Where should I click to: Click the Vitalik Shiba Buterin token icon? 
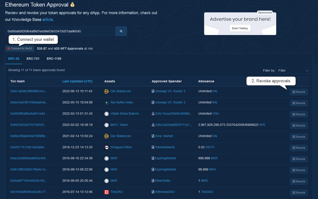[107, 114]
